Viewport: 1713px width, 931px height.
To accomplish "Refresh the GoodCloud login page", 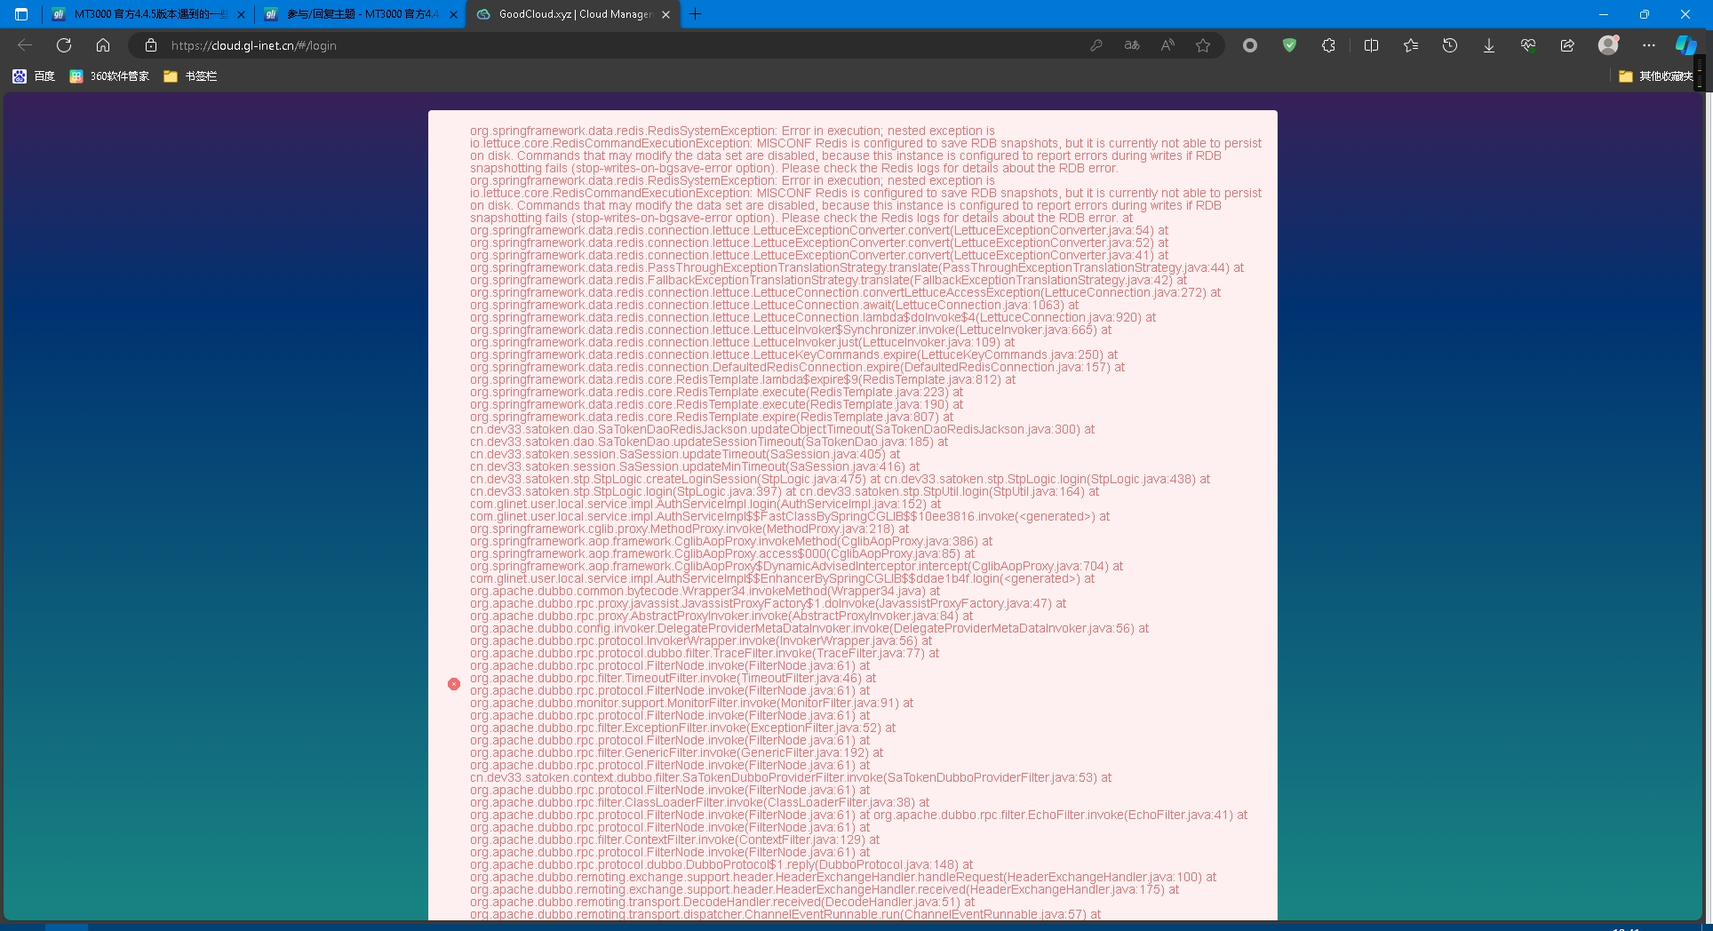I will [x=64, y=45].
